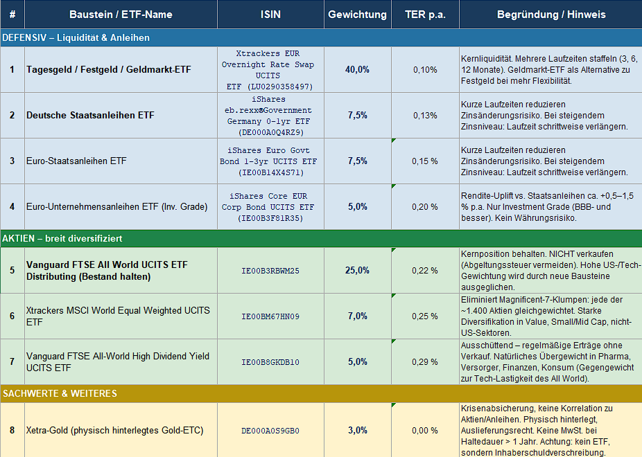
Task: Select the Xtrackers MSCI World Equal Weighted cell
Action: 121,316
